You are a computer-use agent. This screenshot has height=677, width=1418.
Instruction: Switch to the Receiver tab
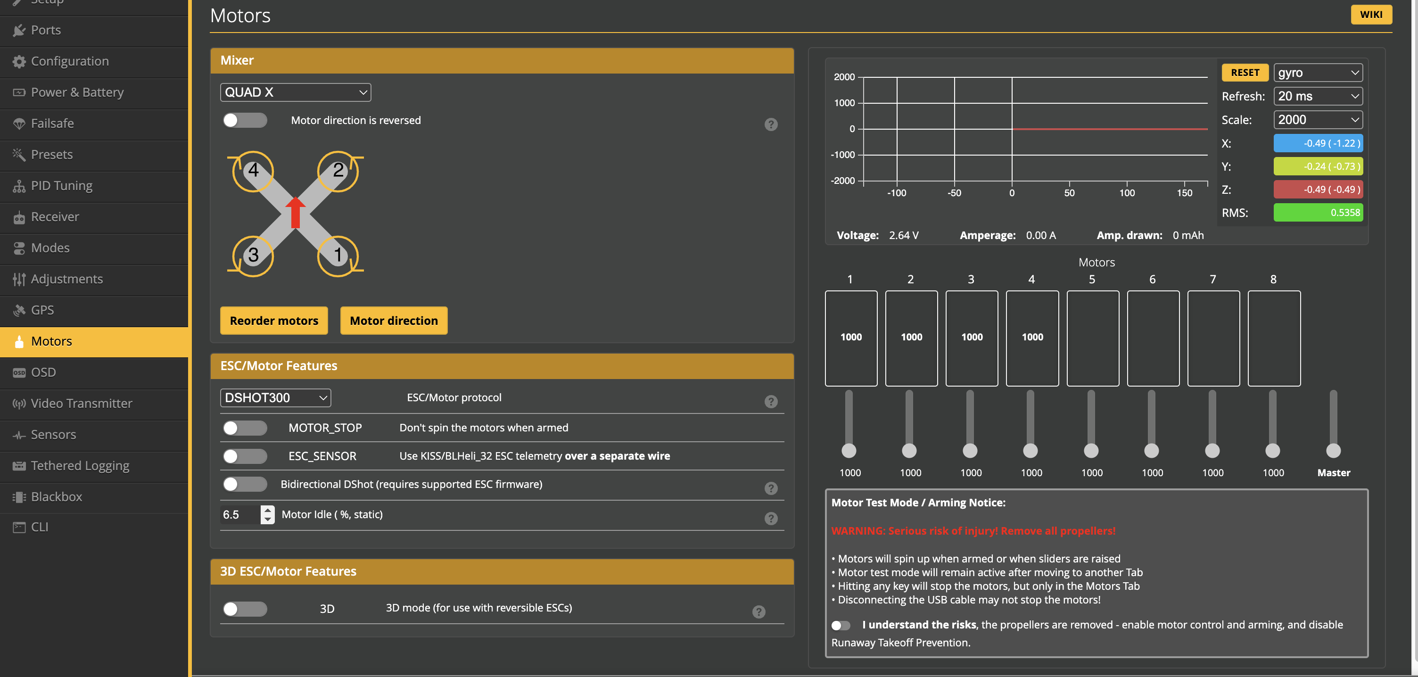tap(55, 217)
